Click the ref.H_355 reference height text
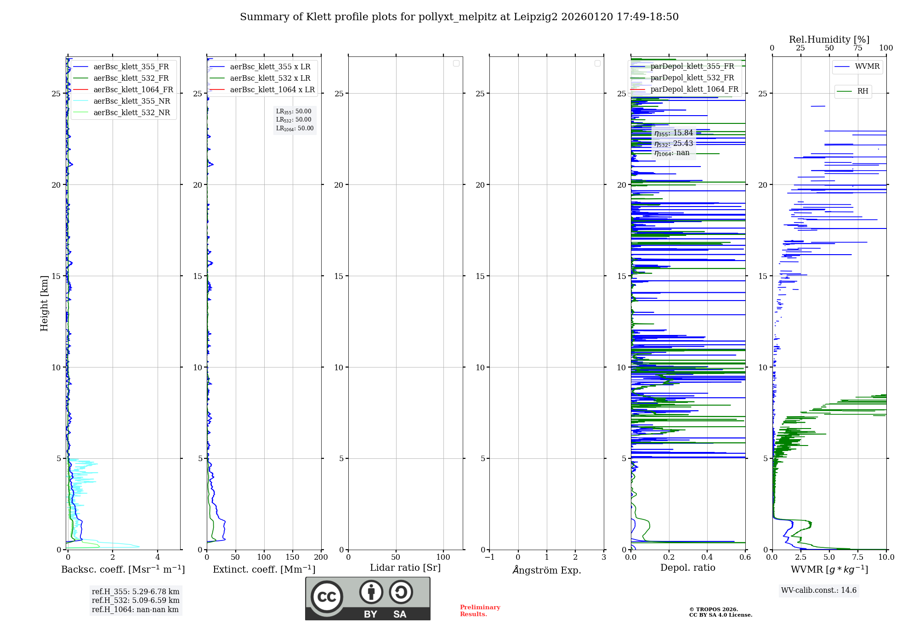 [135, 591]
